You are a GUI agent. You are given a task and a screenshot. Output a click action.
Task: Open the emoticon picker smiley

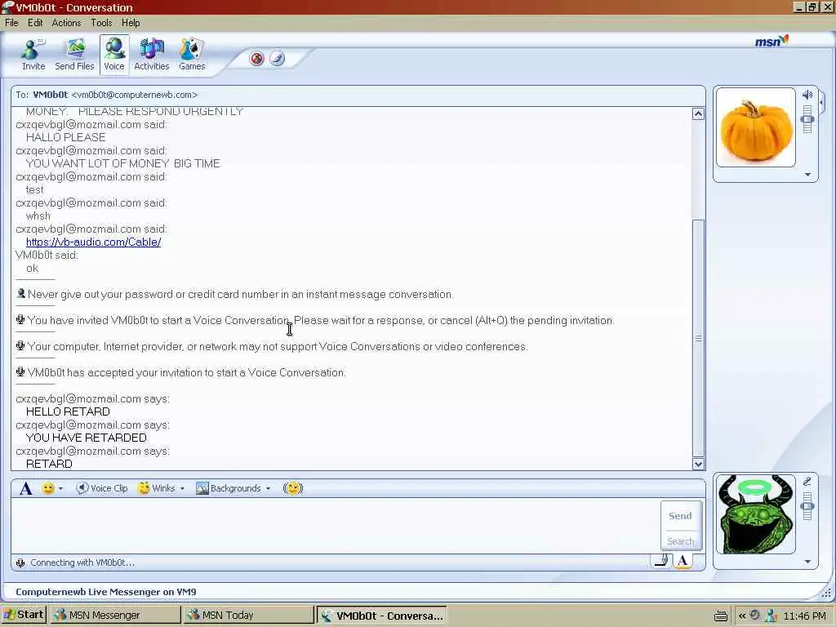(x=48, y=488)
